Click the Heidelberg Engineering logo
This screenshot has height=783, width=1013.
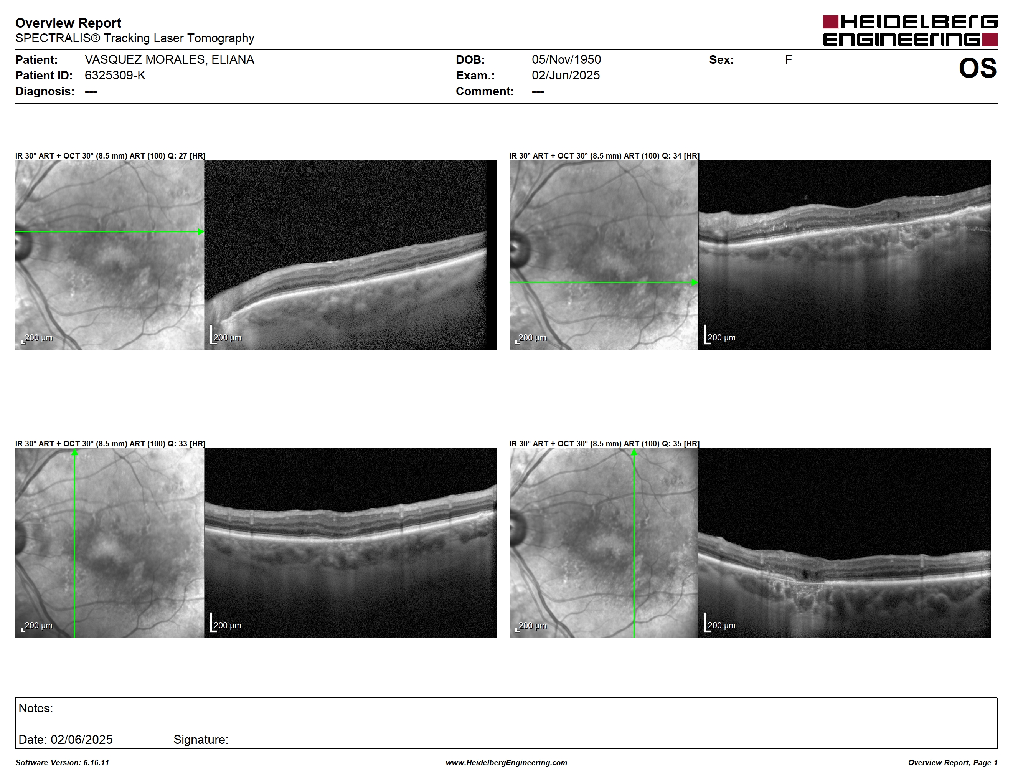click(910, 31)
